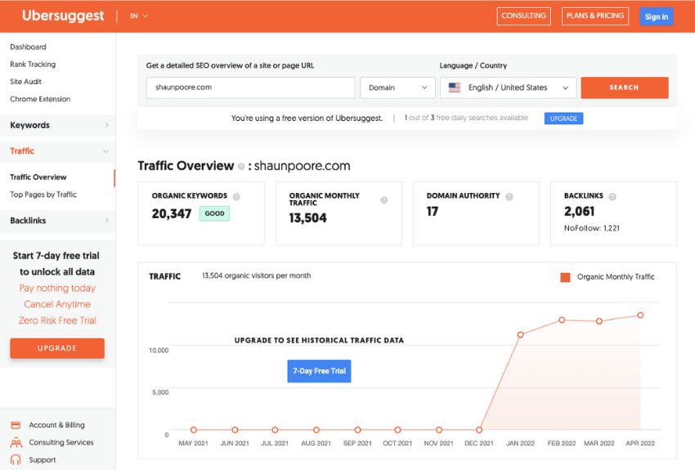Open the Support link

coord(43,460)
